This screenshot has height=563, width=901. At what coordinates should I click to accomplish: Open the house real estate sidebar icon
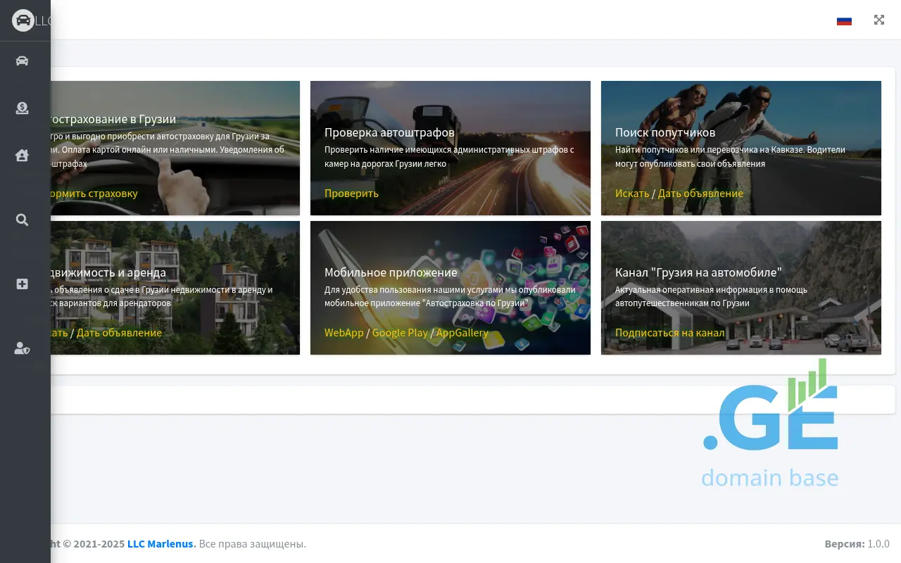[x=23, y=156]
